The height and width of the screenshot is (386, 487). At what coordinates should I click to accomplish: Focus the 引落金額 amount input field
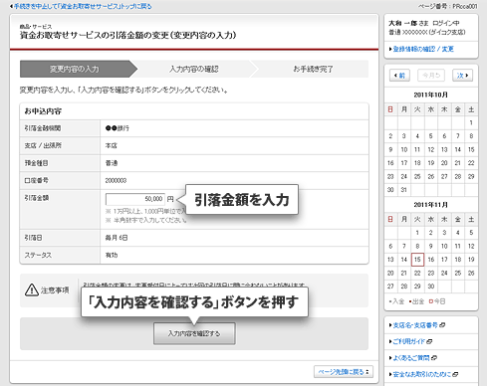[135, 199]
